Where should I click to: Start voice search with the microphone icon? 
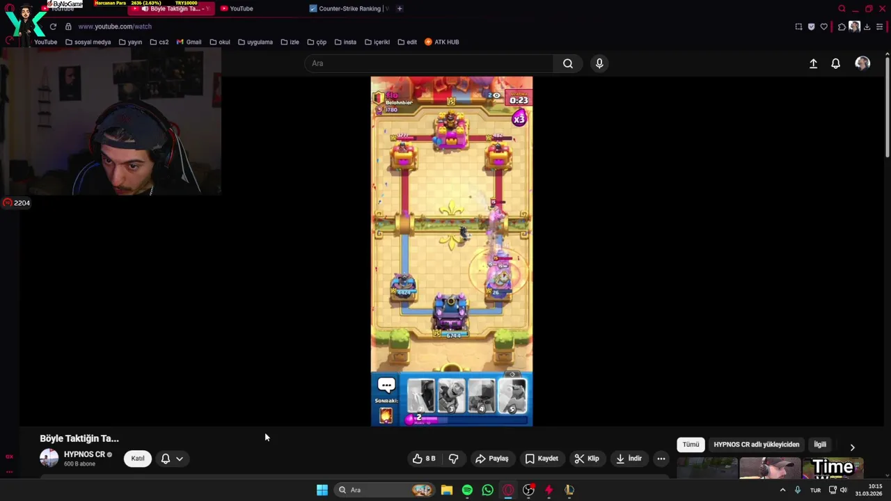[x=599, y=63]
